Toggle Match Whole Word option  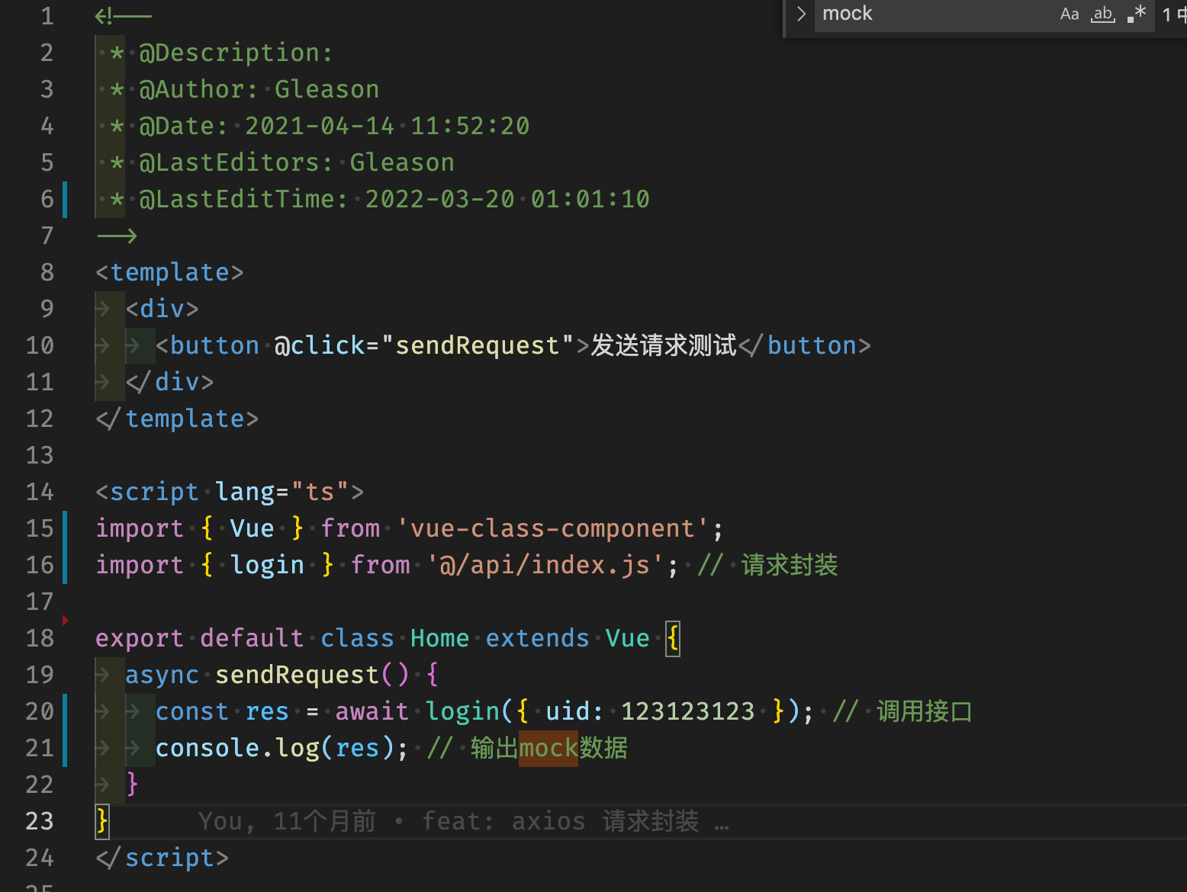pyautogui.click(x=1103, y=14)
